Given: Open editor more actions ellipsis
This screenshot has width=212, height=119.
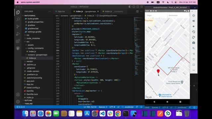Looking at the screenshot, I should pos(141,11).
